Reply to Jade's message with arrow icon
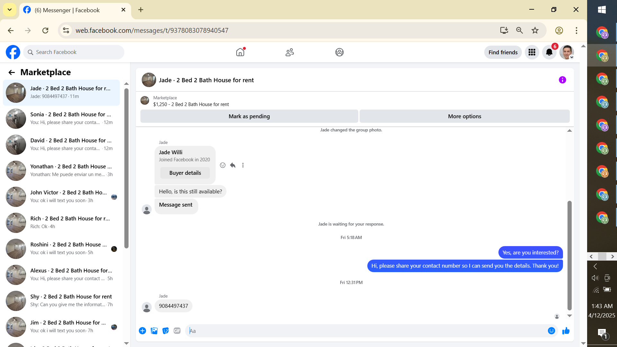Viewport: 617px width, 347px height. click(233, 165)
